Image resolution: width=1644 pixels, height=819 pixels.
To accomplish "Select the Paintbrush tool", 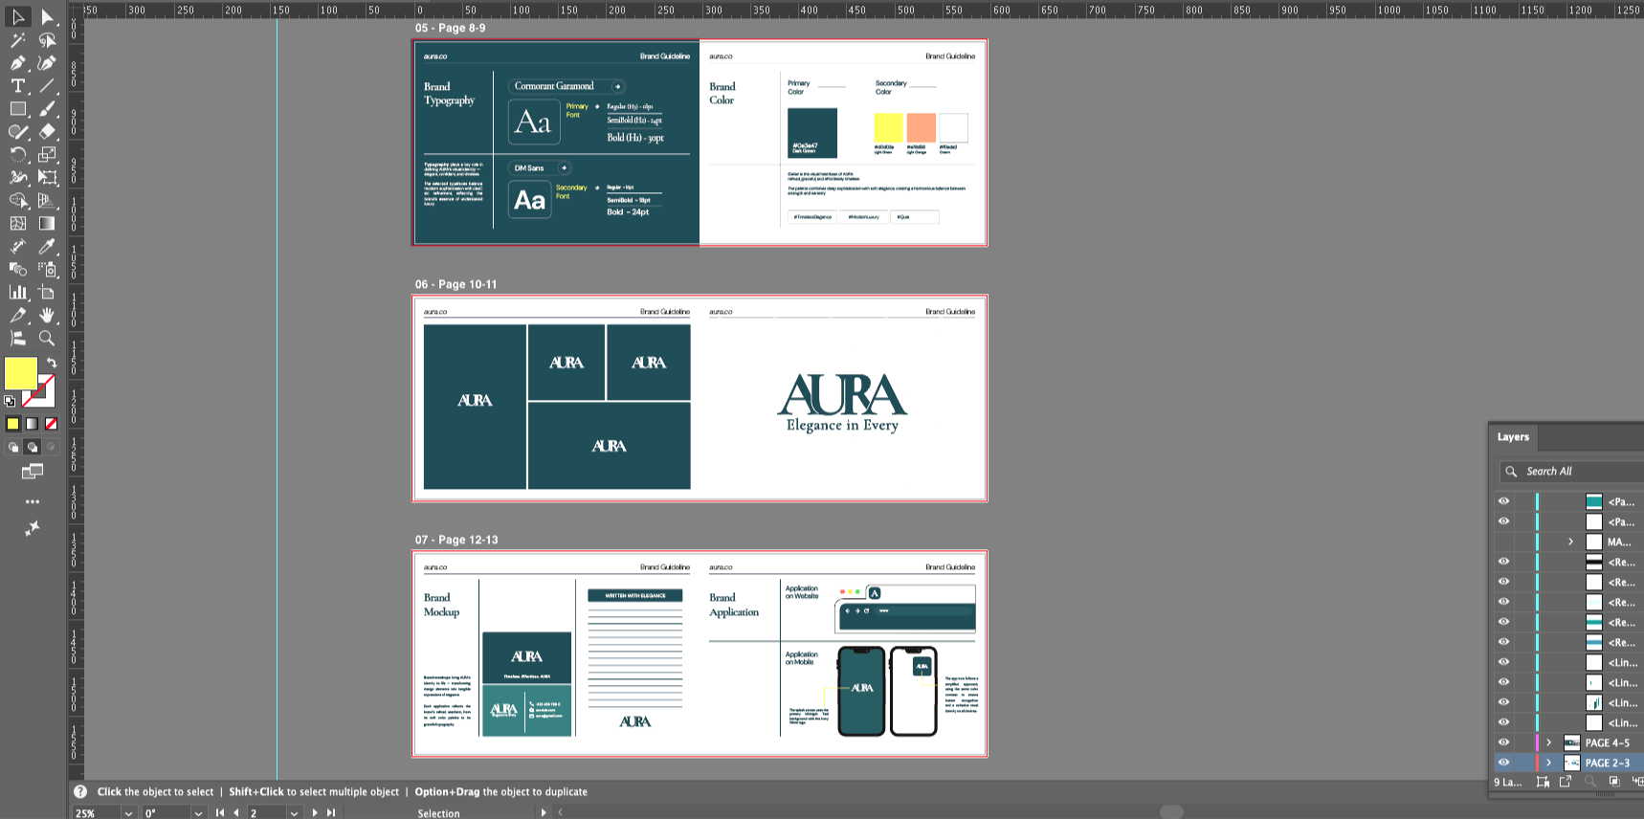I will coord(47,109).
